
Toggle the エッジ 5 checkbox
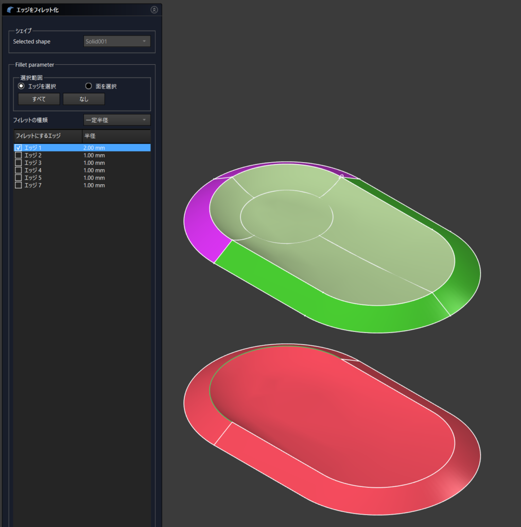pos(19,178)
